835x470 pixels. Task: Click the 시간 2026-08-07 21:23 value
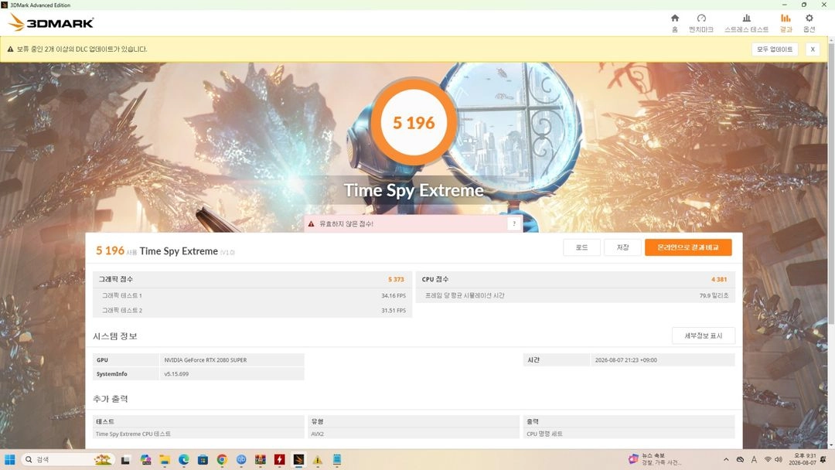(x=625, y=359)
